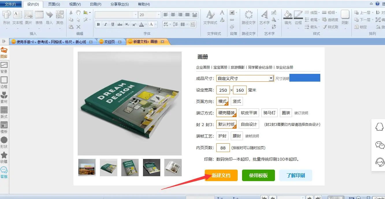Open the font size dropdown
The height and width of the screenshot is (199, 385).
click(x=159, y=15)
